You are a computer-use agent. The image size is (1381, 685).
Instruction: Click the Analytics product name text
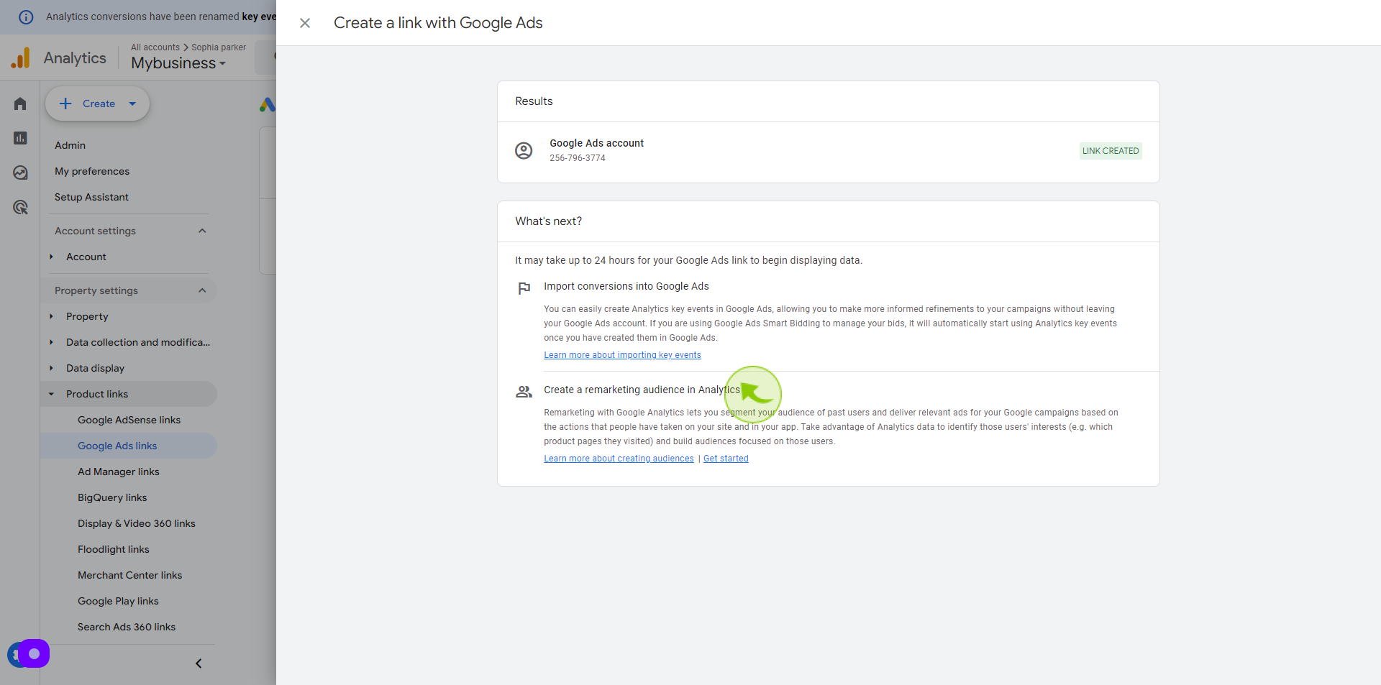(75, 58)
